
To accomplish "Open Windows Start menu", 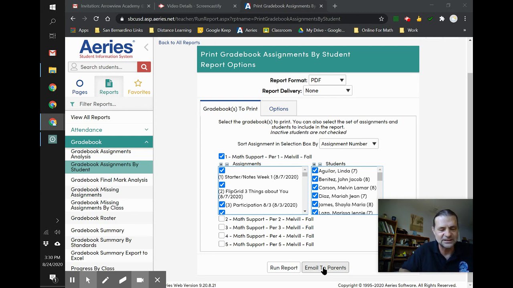I will (53, 7).
